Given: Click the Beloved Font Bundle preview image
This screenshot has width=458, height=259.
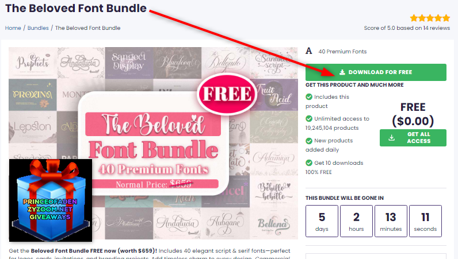Looking at the screenshot, I should tap(154, 143).
